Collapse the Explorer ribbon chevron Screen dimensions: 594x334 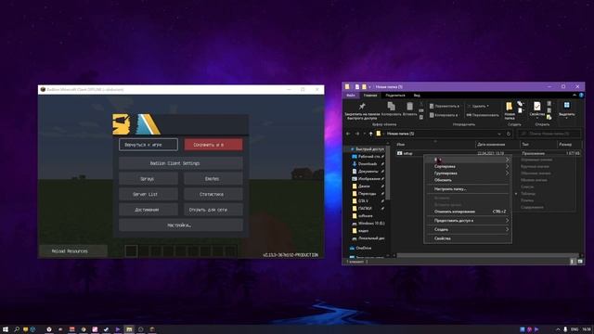pos(575,96)
